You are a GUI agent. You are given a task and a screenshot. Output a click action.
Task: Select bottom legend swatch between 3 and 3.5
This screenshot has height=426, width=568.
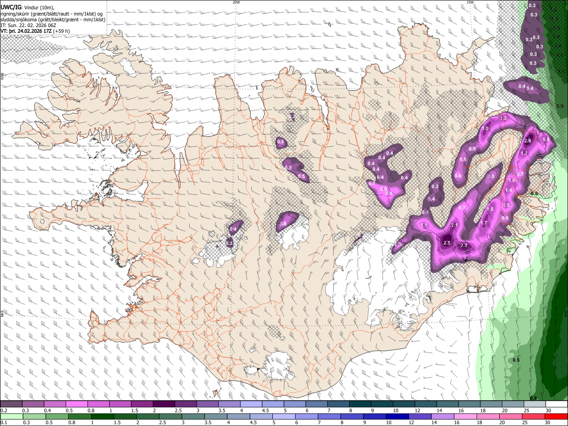point(193,417)
